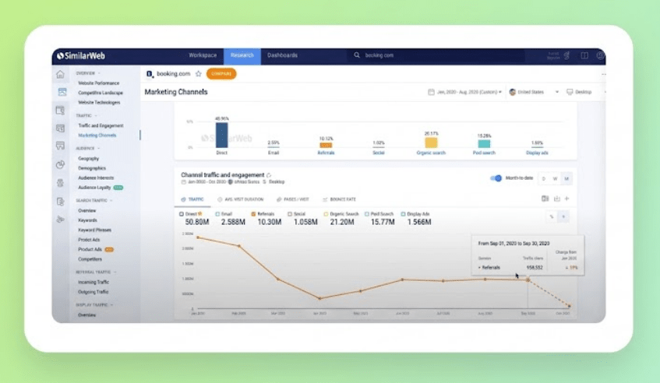Open Website Performance in sidebar
Image resolution: width=660 pixels, height=383 pixels.
[98, 83]
